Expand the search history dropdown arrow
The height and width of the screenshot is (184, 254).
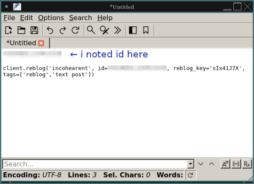point(190,164)
